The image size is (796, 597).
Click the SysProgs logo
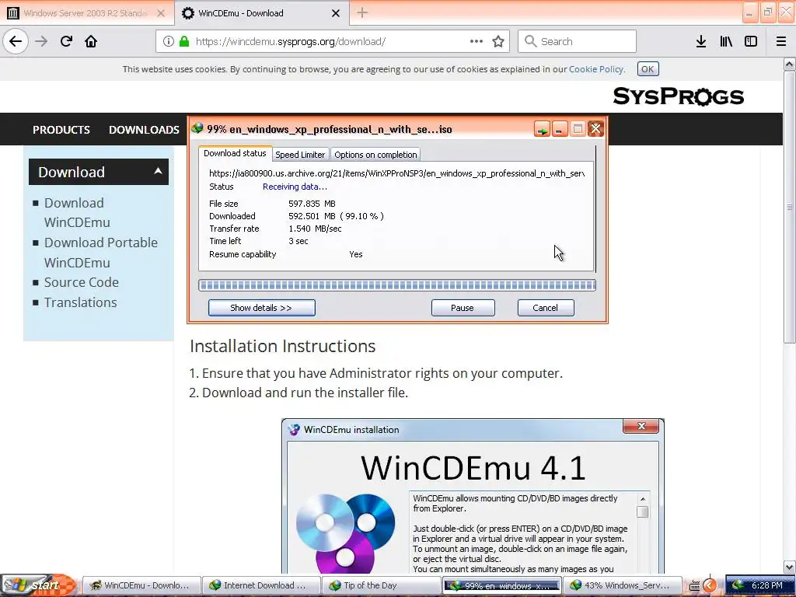tap(678, 96)
